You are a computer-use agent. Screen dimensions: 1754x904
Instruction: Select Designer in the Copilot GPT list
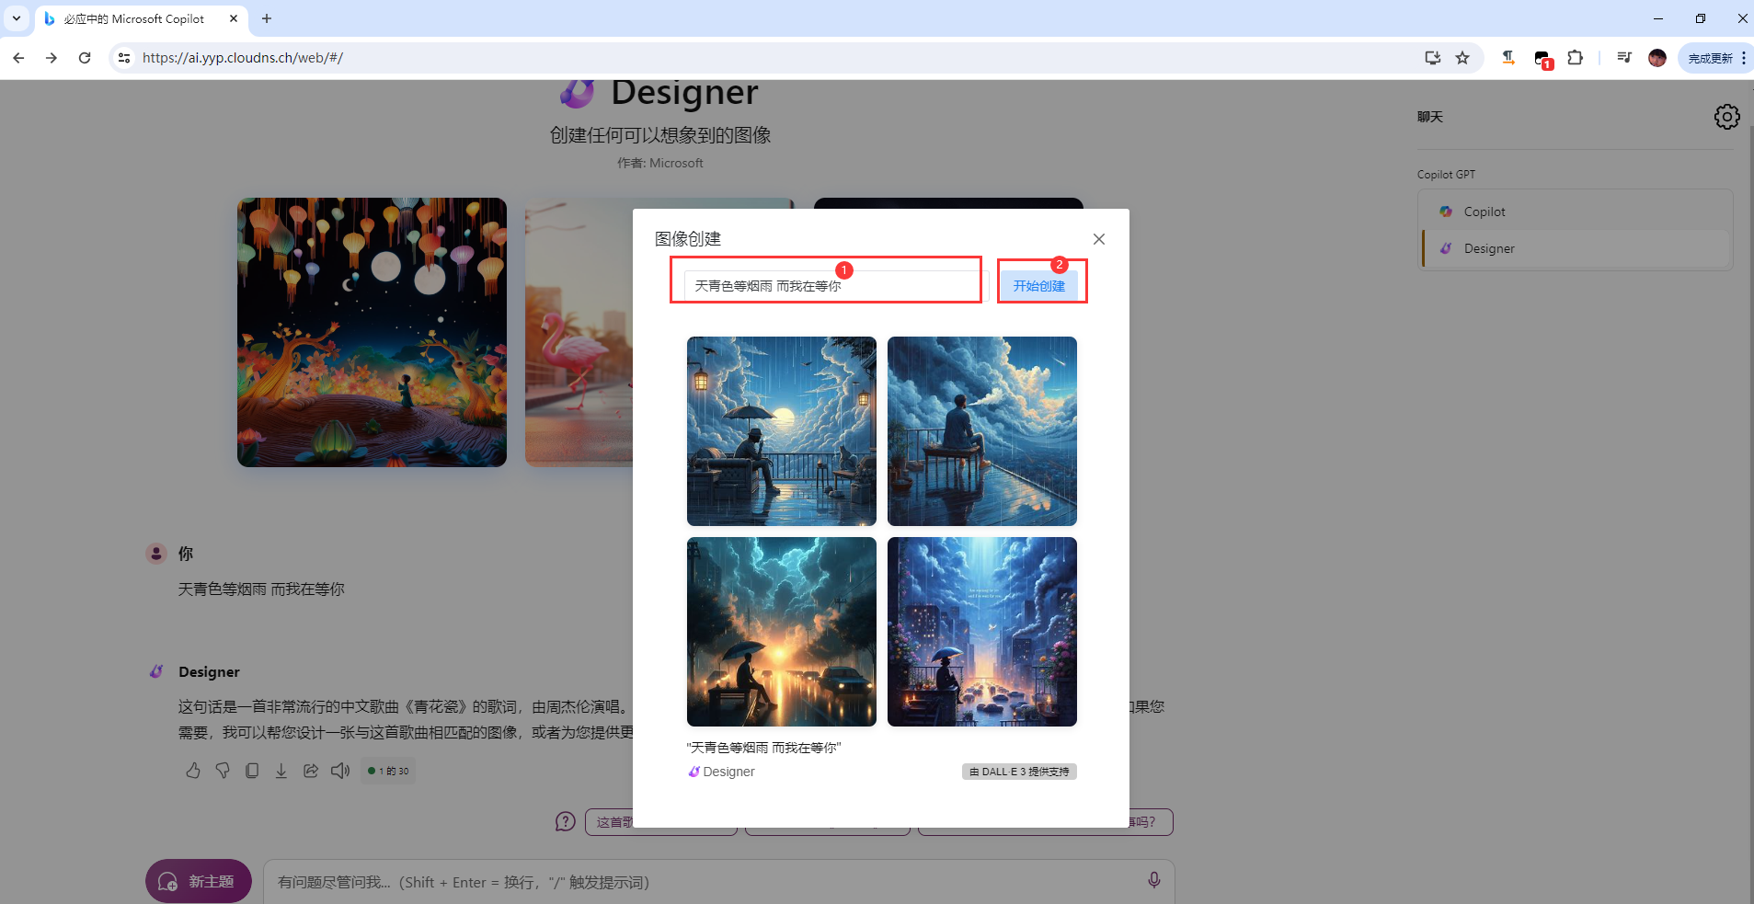point(1575,248)
